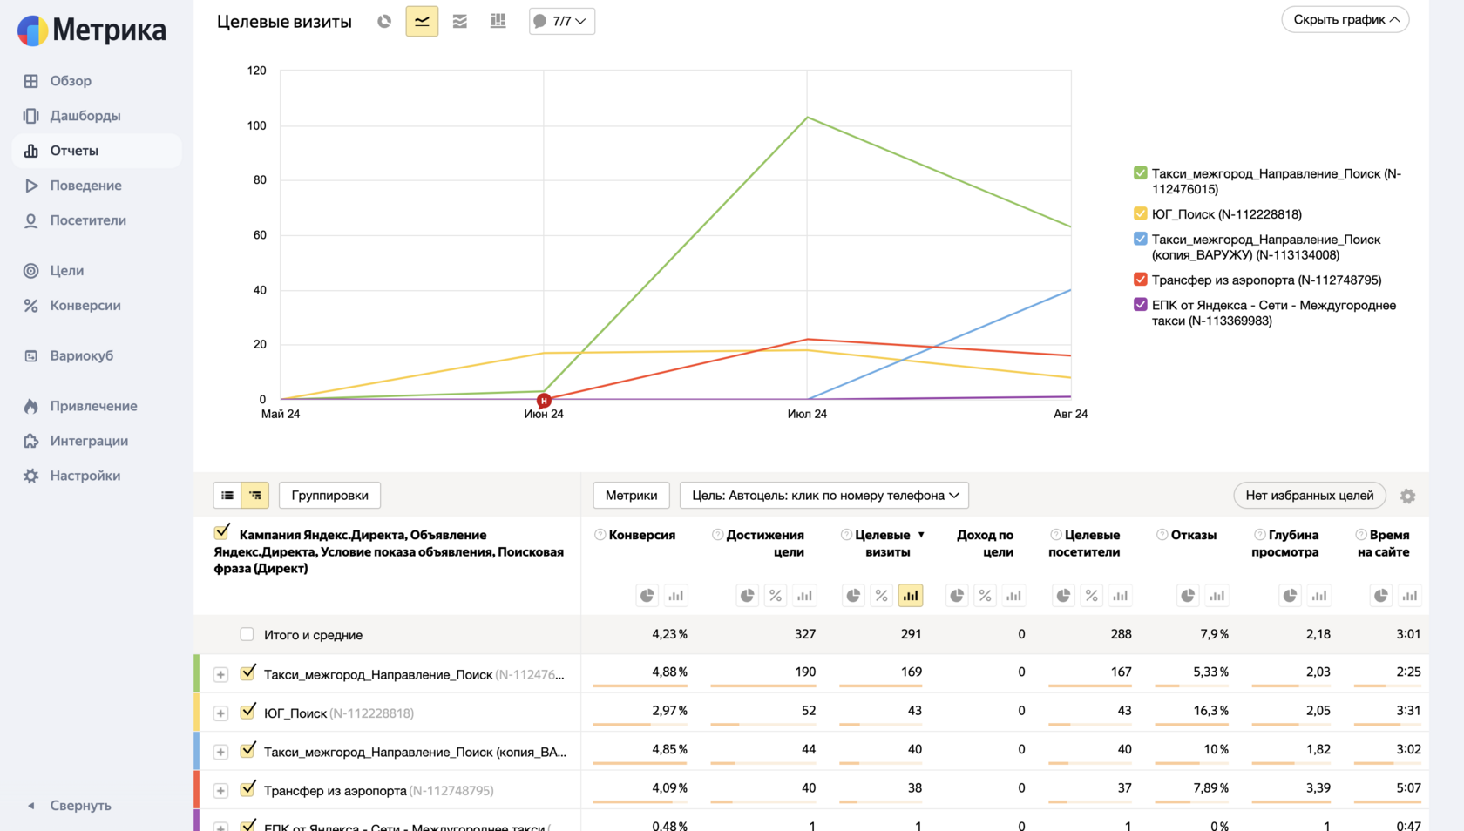Expand the копия_ВА... campaign row

click(221, 752)
